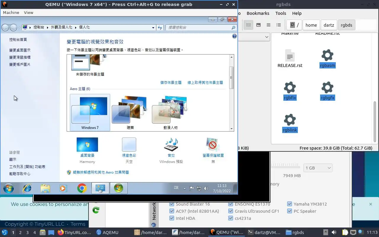Open Windows Explorer from guest taskbar
This screenshot has width=379, height=237.
[45, 188]
